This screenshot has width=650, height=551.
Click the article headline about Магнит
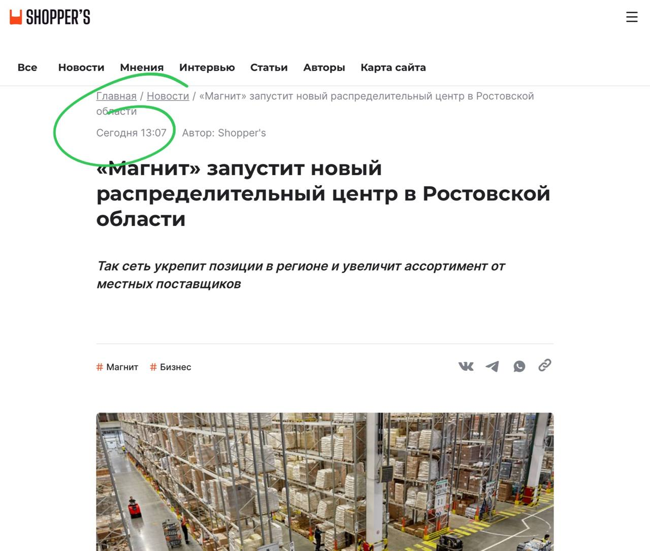pos(323,193)
